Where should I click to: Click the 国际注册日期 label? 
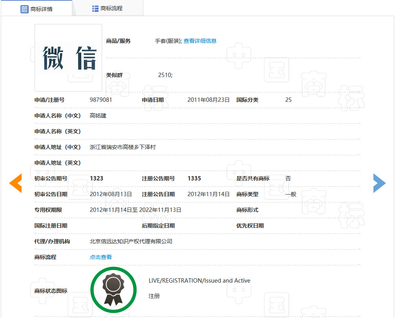click(51, 226)
